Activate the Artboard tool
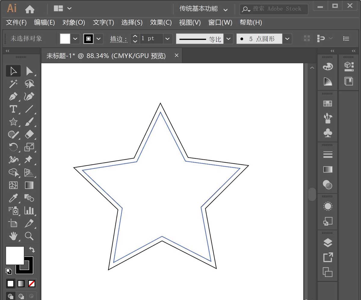 pyautogui.click(x=13, y=223)
